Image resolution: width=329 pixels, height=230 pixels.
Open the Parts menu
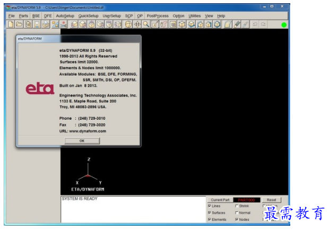(x=23, y=16)
